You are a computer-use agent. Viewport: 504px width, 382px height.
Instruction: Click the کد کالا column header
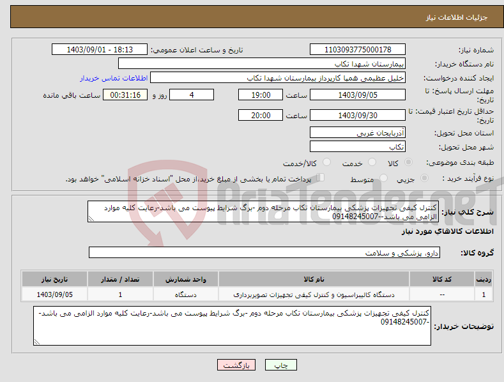pyautogui.click(x=442, y=279)
